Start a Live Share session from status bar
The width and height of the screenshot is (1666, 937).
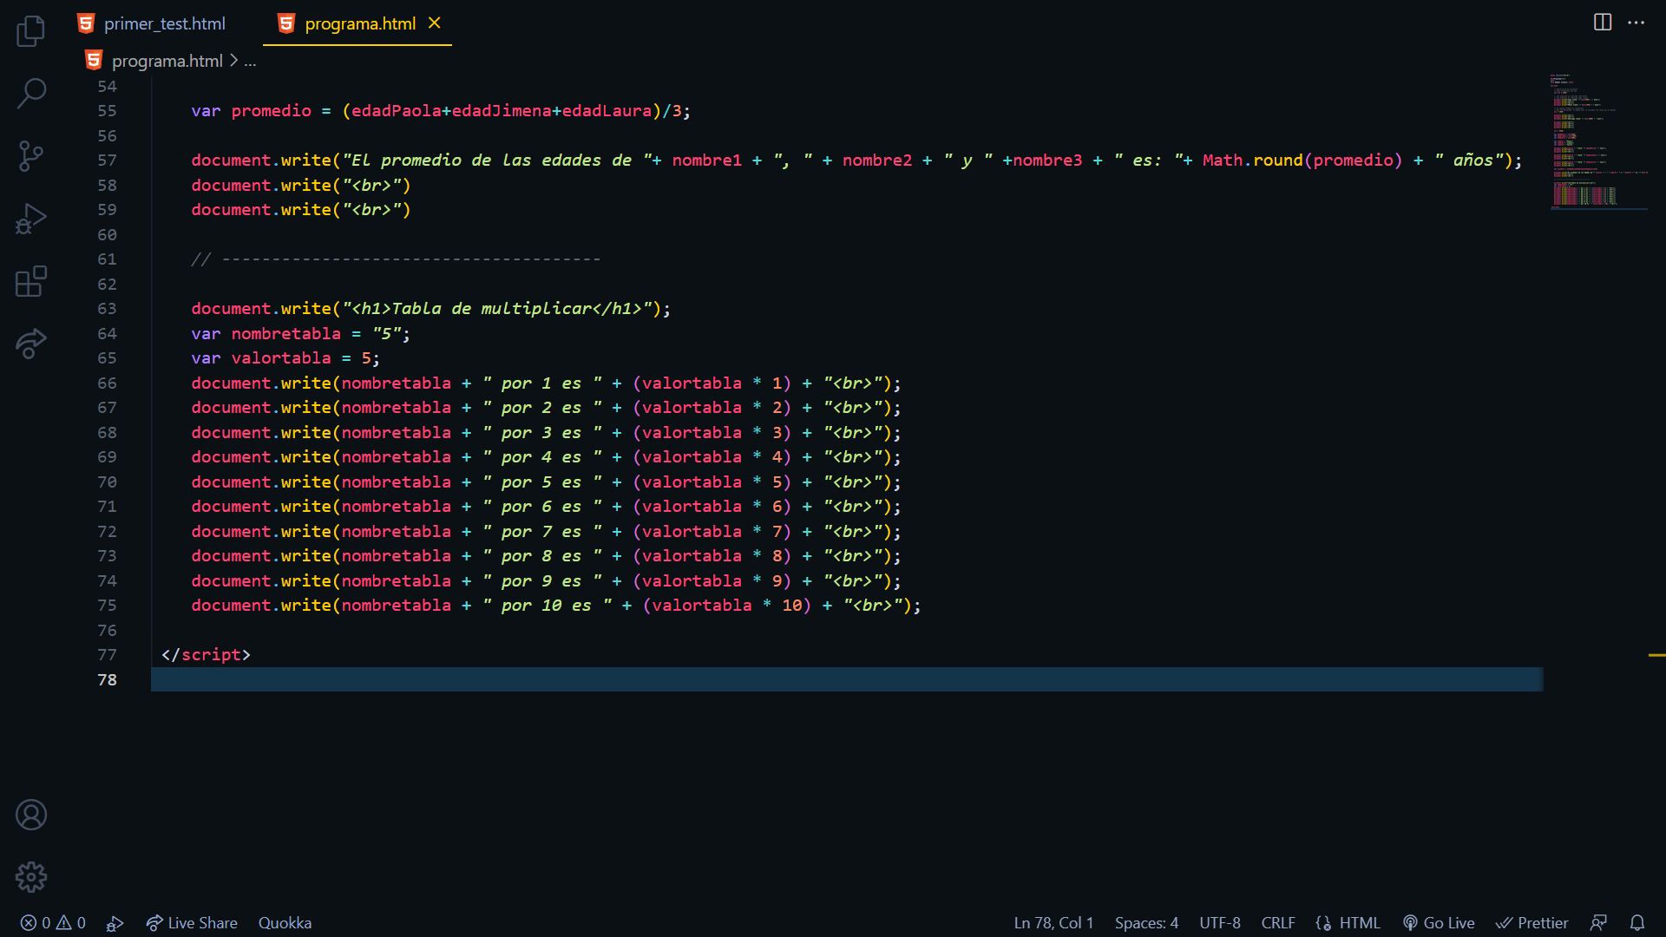(192, 923)
